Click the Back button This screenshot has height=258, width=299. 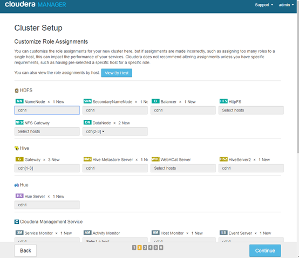coord(25,250)
